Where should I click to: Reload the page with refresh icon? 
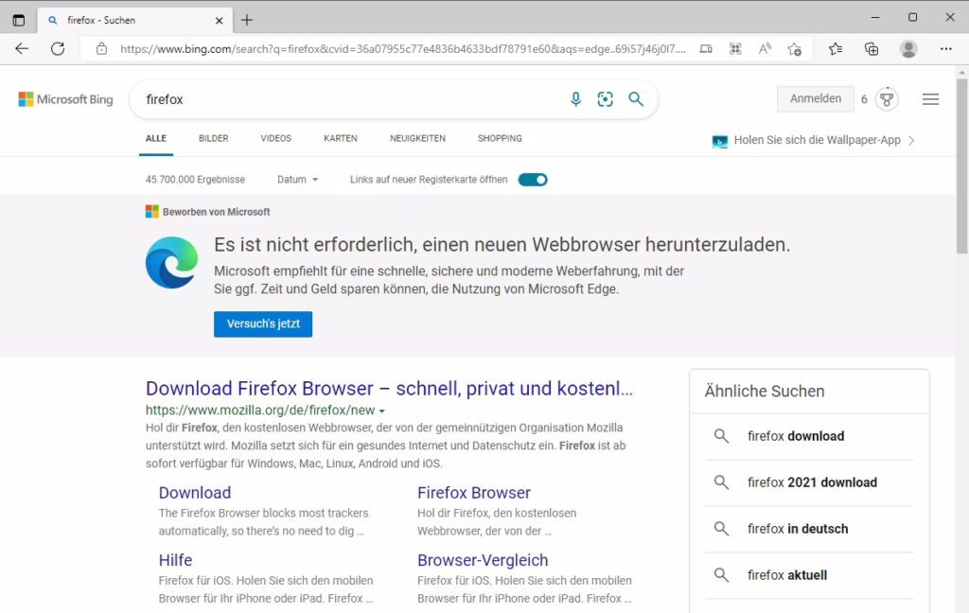(x=58, y=49)
